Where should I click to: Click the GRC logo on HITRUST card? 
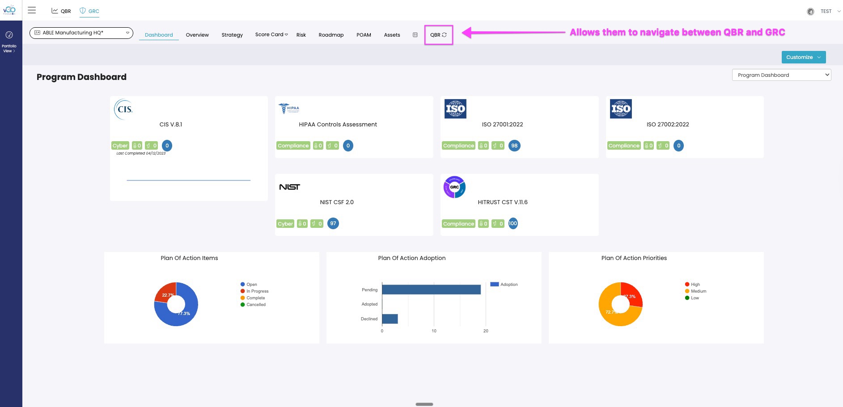(x=454, y=187)
